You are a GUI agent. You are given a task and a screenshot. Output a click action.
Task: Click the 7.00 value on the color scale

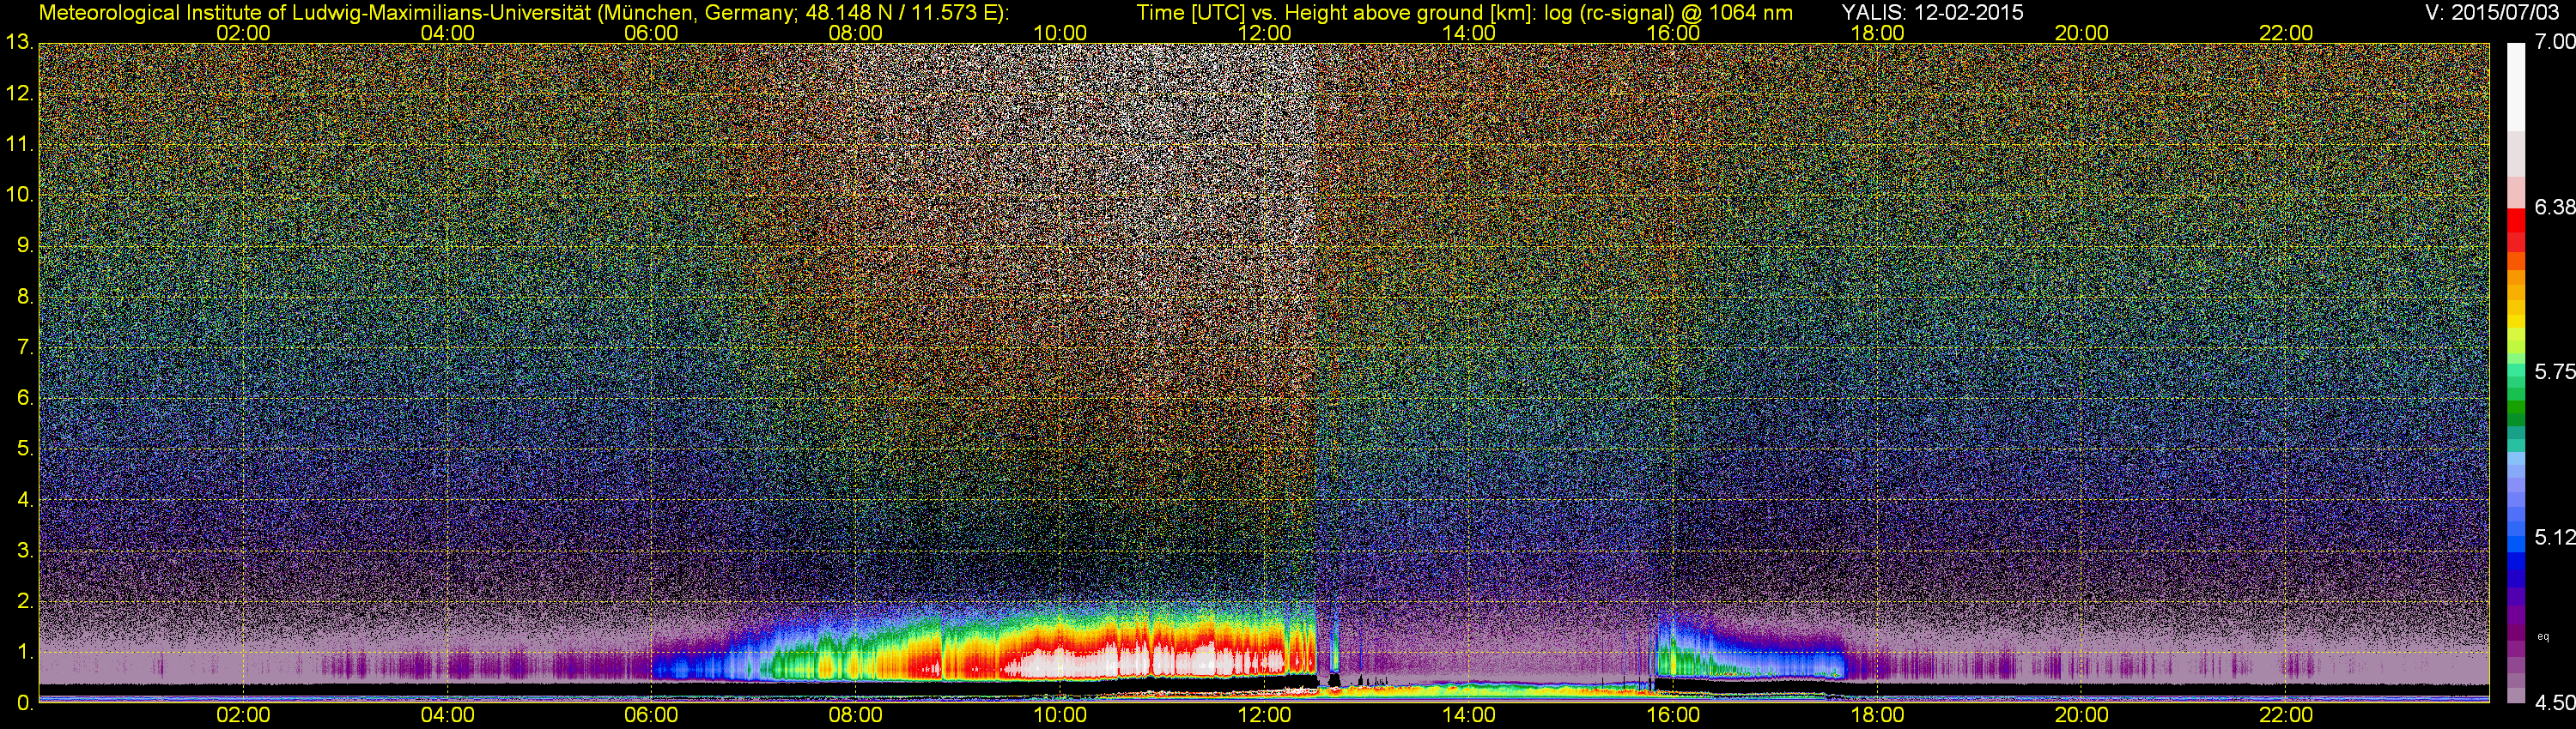click(x=2555, y=41)
